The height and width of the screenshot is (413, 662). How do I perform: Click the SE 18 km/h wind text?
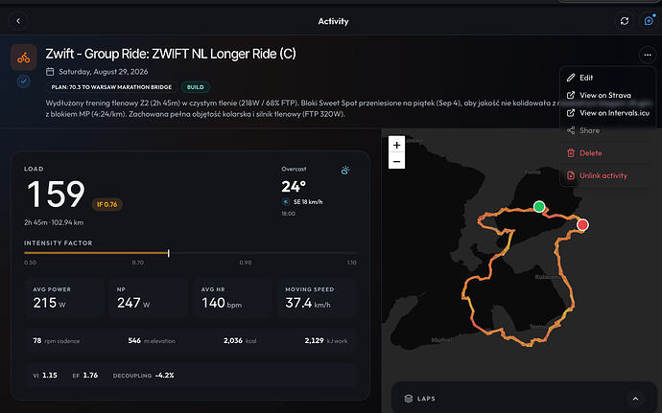[x=308, y=202]
